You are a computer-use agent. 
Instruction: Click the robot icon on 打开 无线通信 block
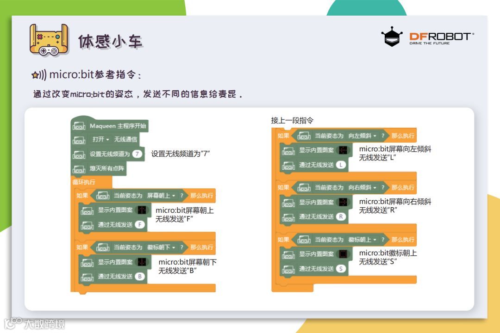point(79,140)
